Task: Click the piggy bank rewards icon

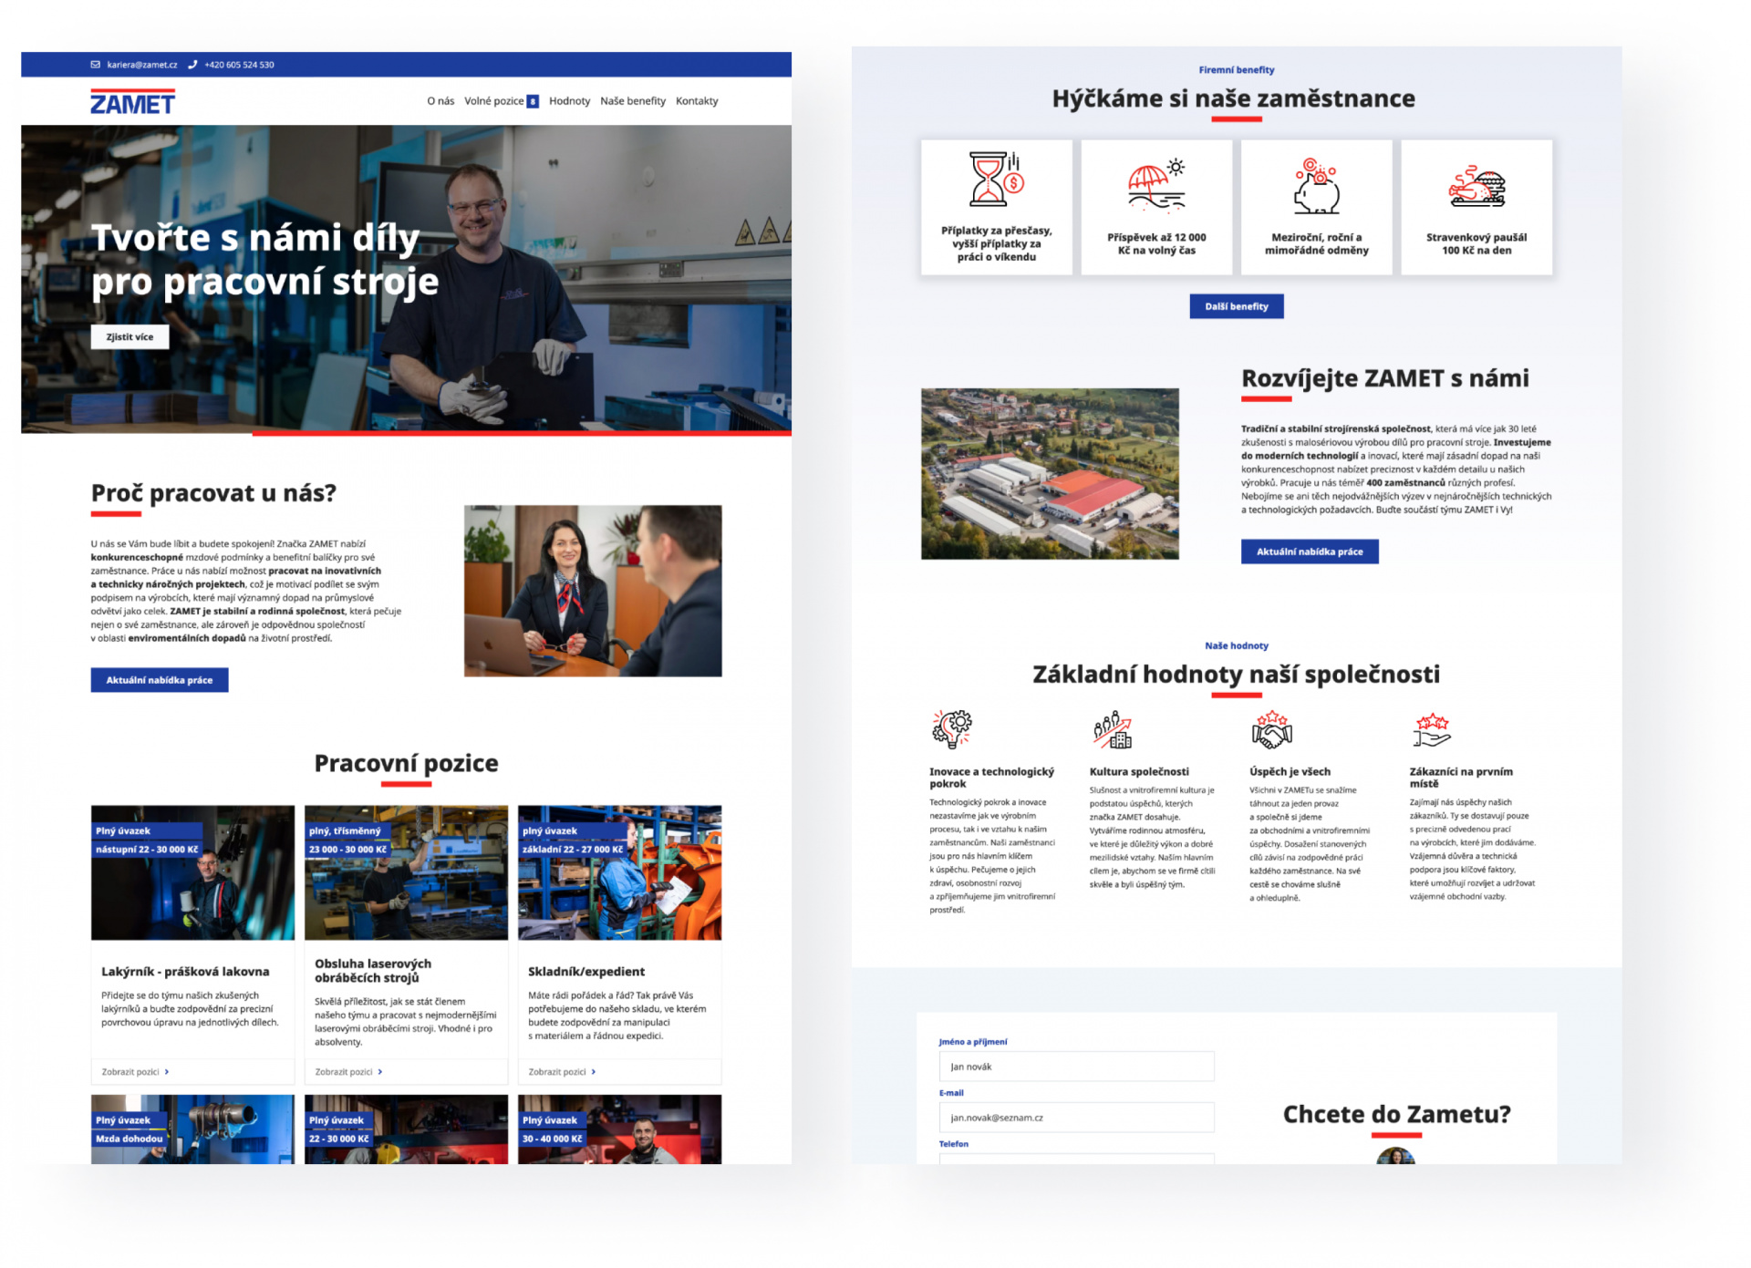Action: coord(1316,186)
